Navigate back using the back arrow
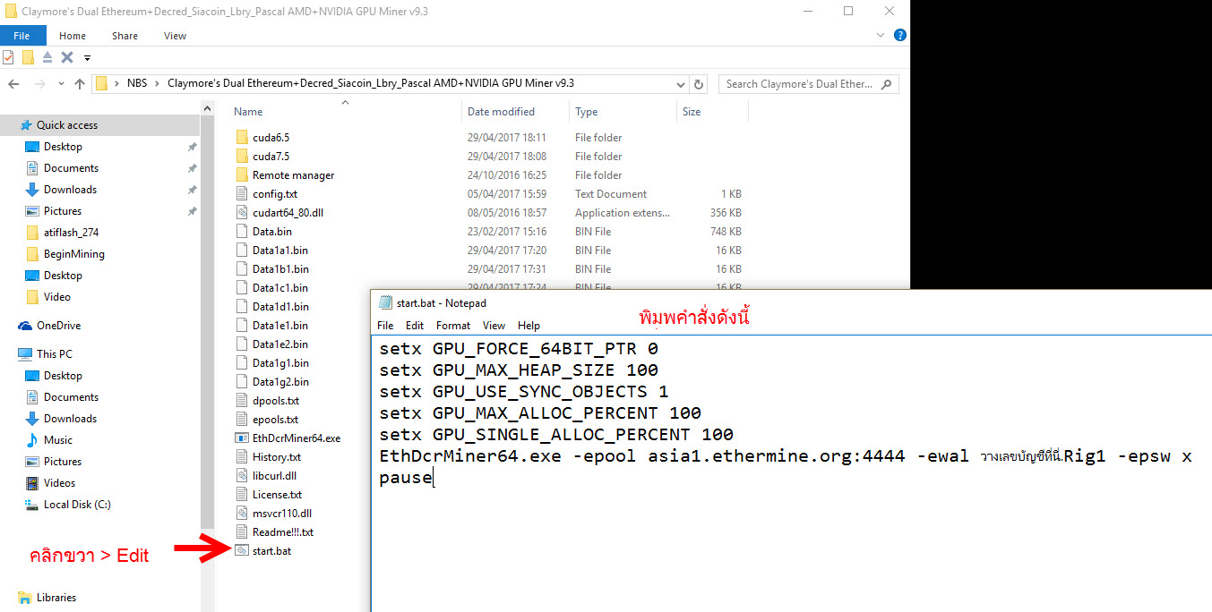This screenshot has height=612, width=1212. pos(13,84)
